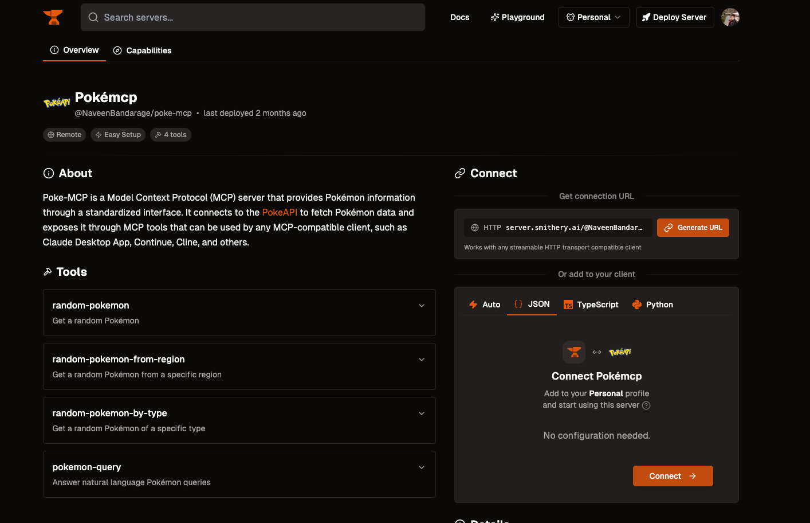Click the Easy Setup badge
Screen dimensions: 810x523
pos(118,135)
